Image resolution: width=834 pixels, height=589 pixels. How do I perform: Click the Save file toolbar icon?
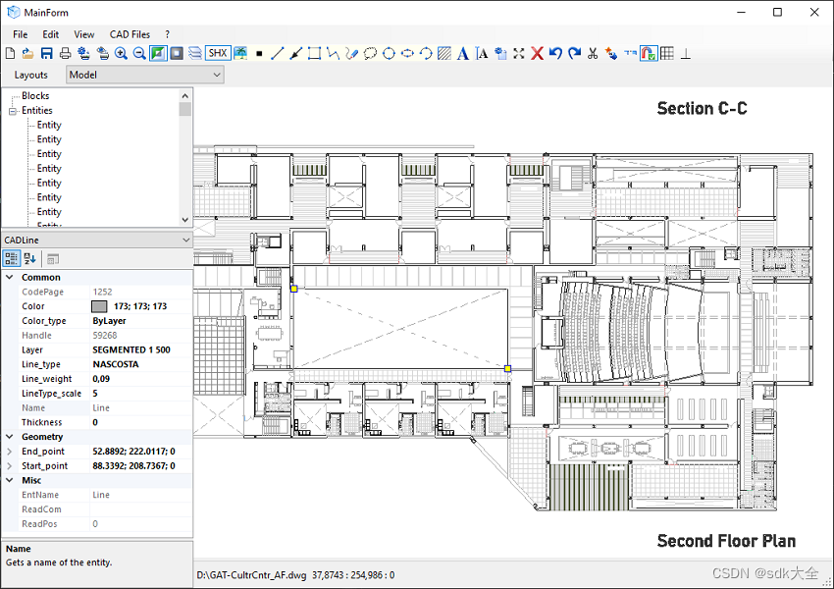[x=47, y=53]
